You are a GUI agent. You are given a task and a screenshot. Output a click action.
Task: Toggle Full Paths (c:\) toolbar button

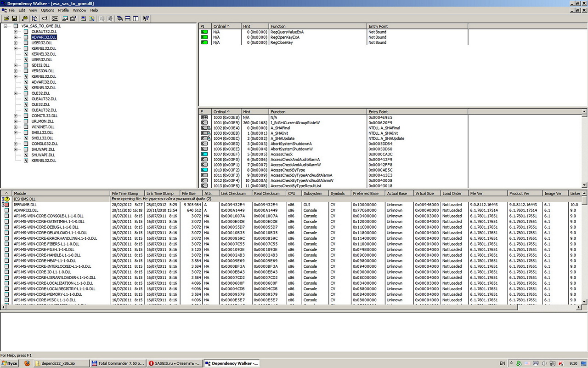45,18
